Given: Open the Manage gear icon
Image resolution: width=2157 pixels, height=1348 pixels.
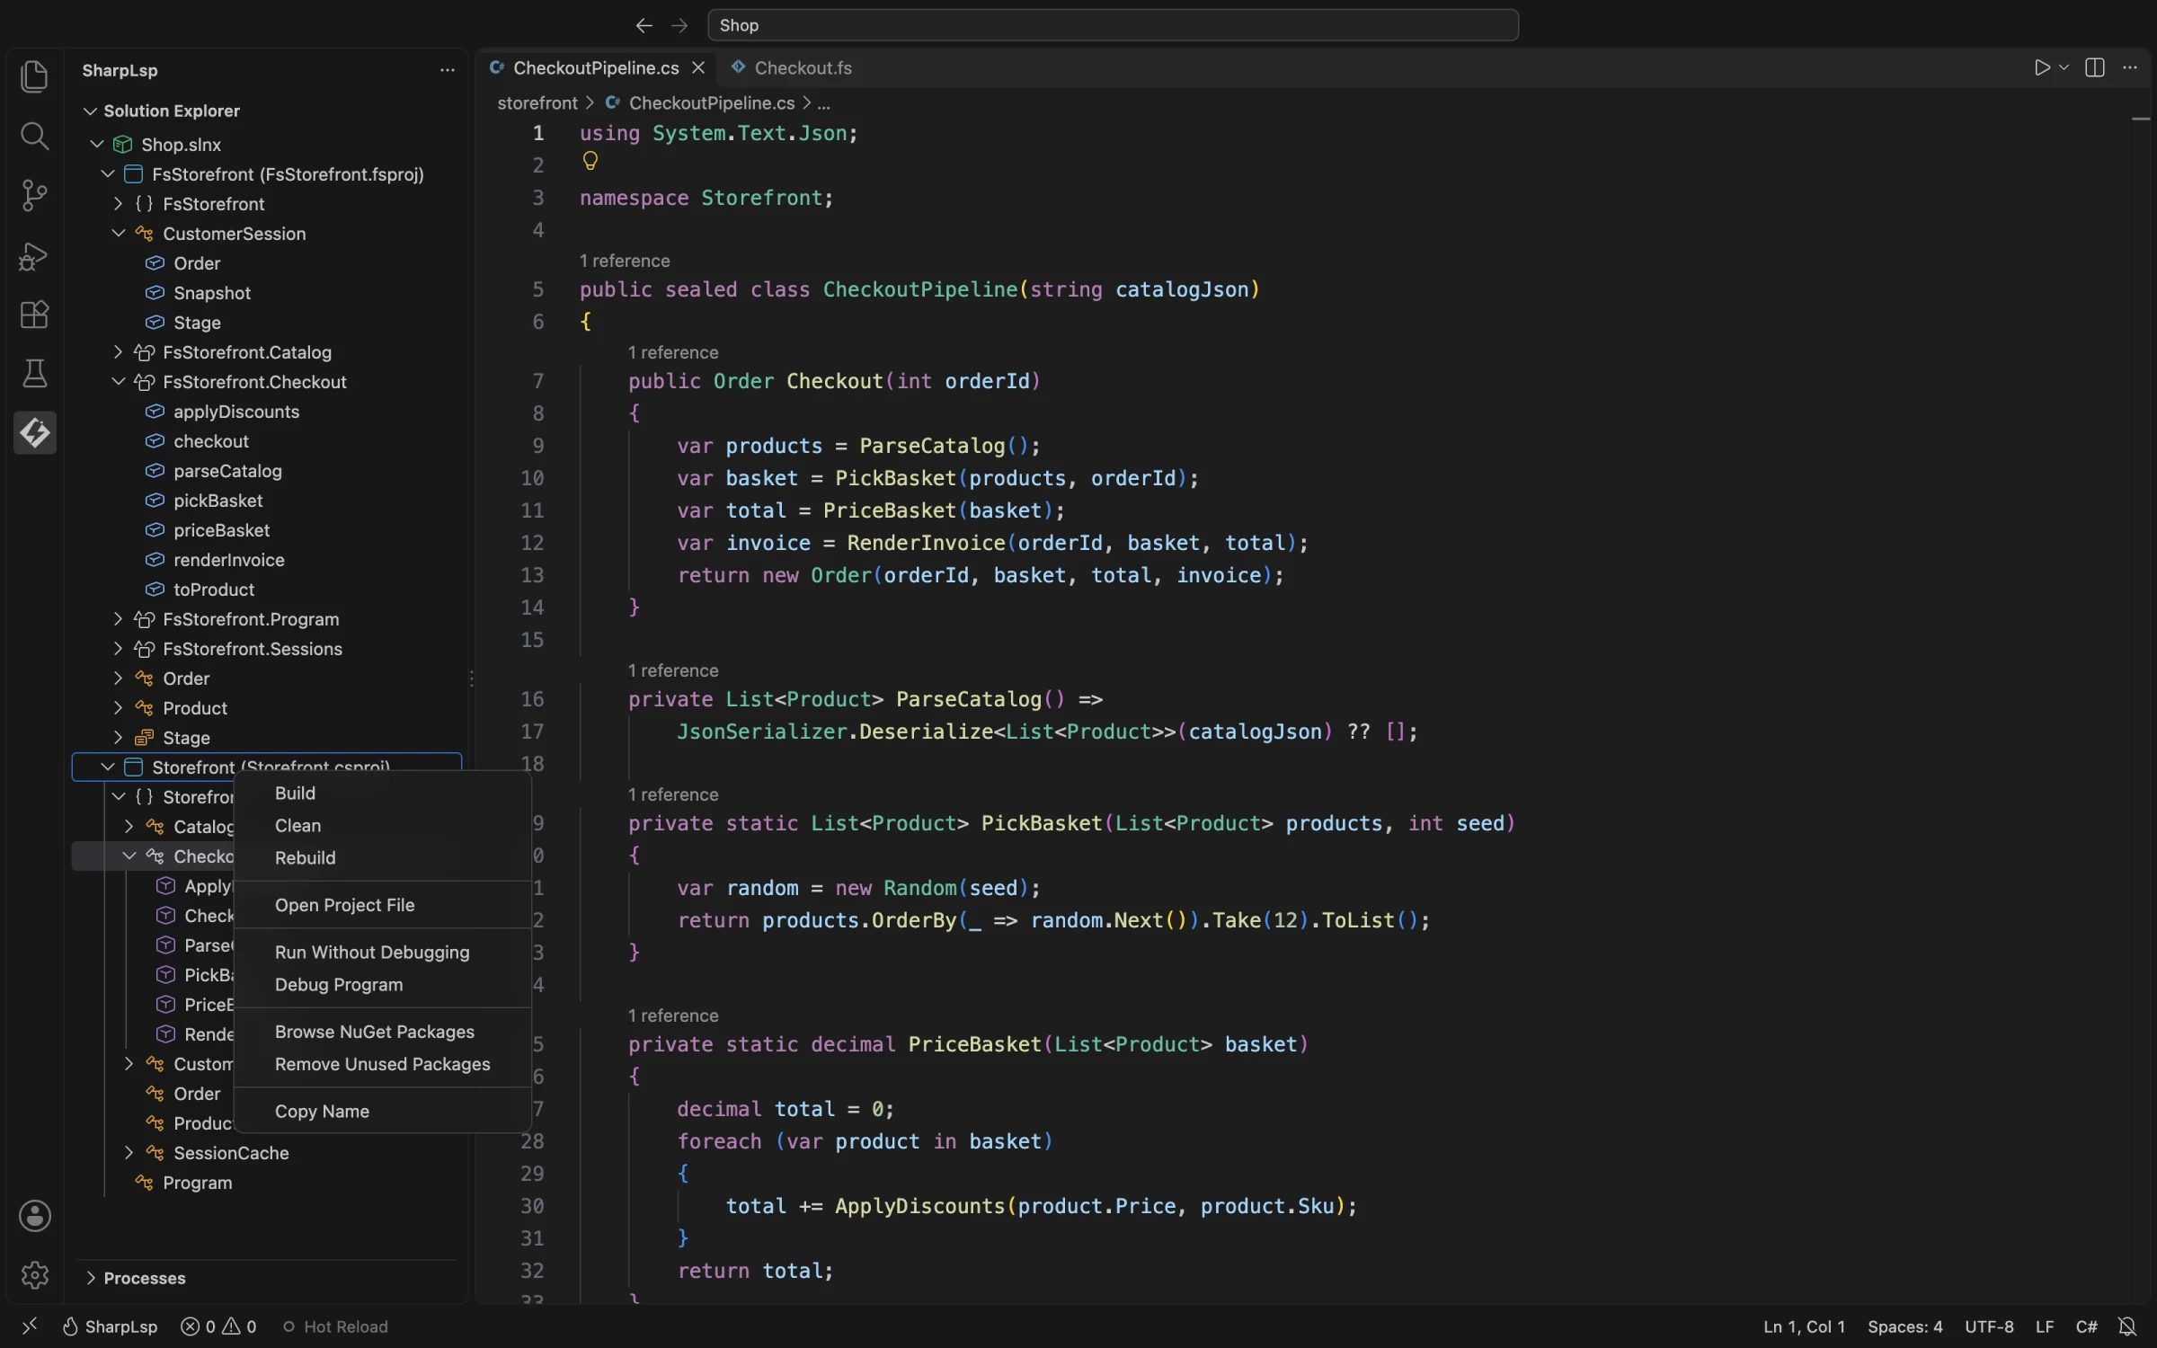Looking at the screenshot, I should tap(34, 1275).
